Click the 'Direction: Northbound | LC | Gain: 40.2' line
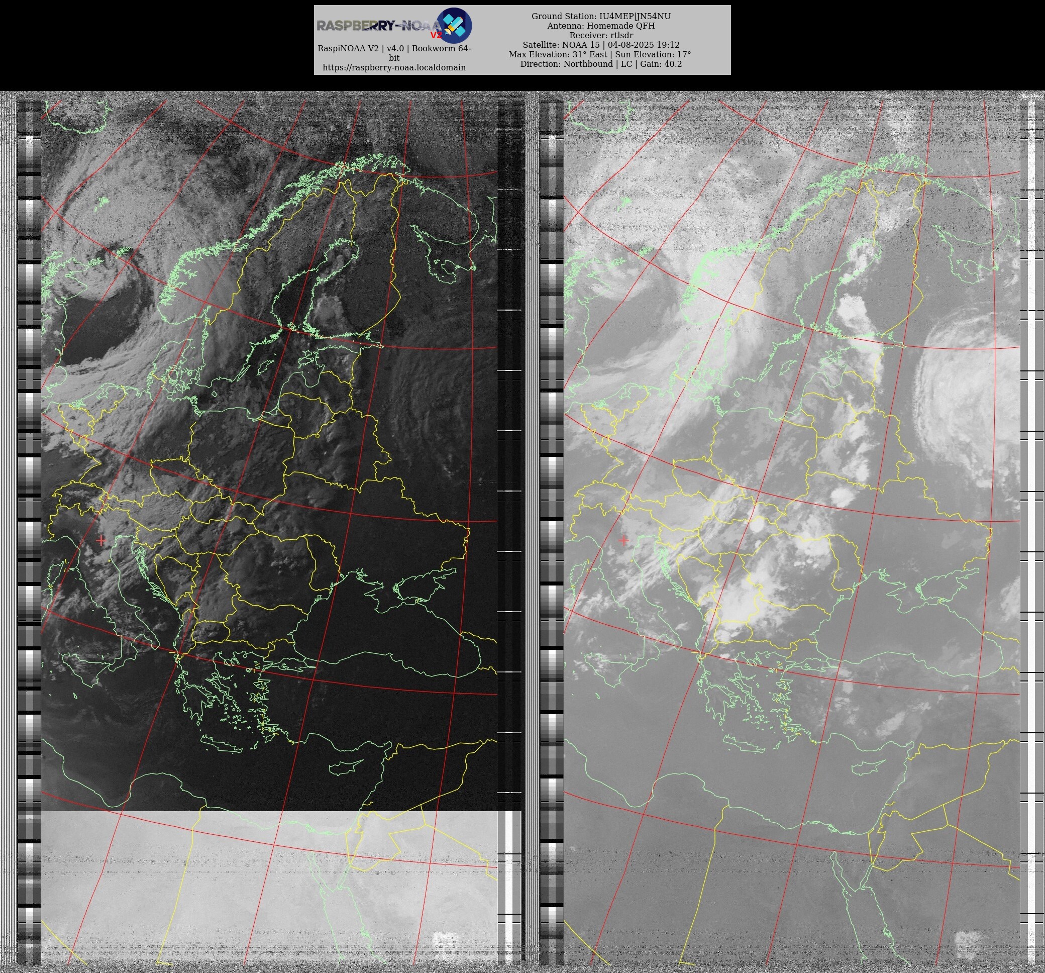The image size is (1045, 973). (x=601, y=64)
